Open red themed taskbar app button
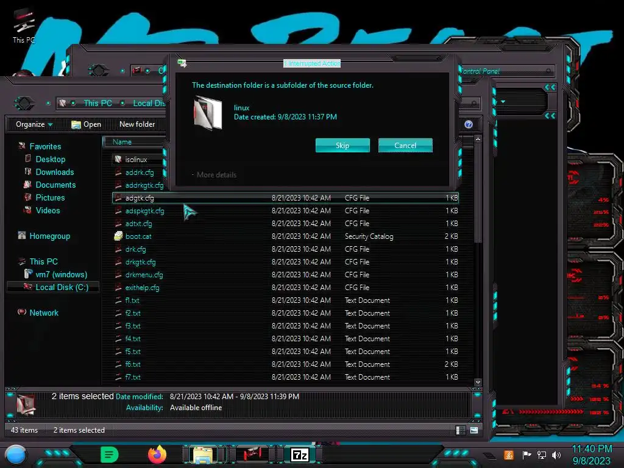Screen dimensions: 624x468 252,455
